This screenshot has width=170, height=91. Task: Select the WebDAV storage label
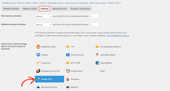(x=74, y=87)
